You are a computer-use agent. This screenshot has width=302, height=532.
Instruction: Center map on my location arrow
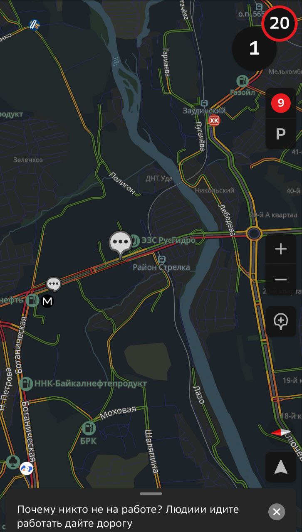281,467
